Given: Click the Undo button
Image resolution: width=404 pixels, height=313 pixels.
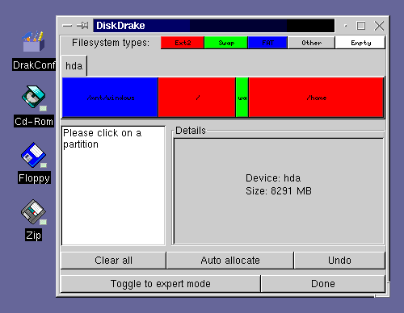Looking at the screenshot, I should pos(339,260).
